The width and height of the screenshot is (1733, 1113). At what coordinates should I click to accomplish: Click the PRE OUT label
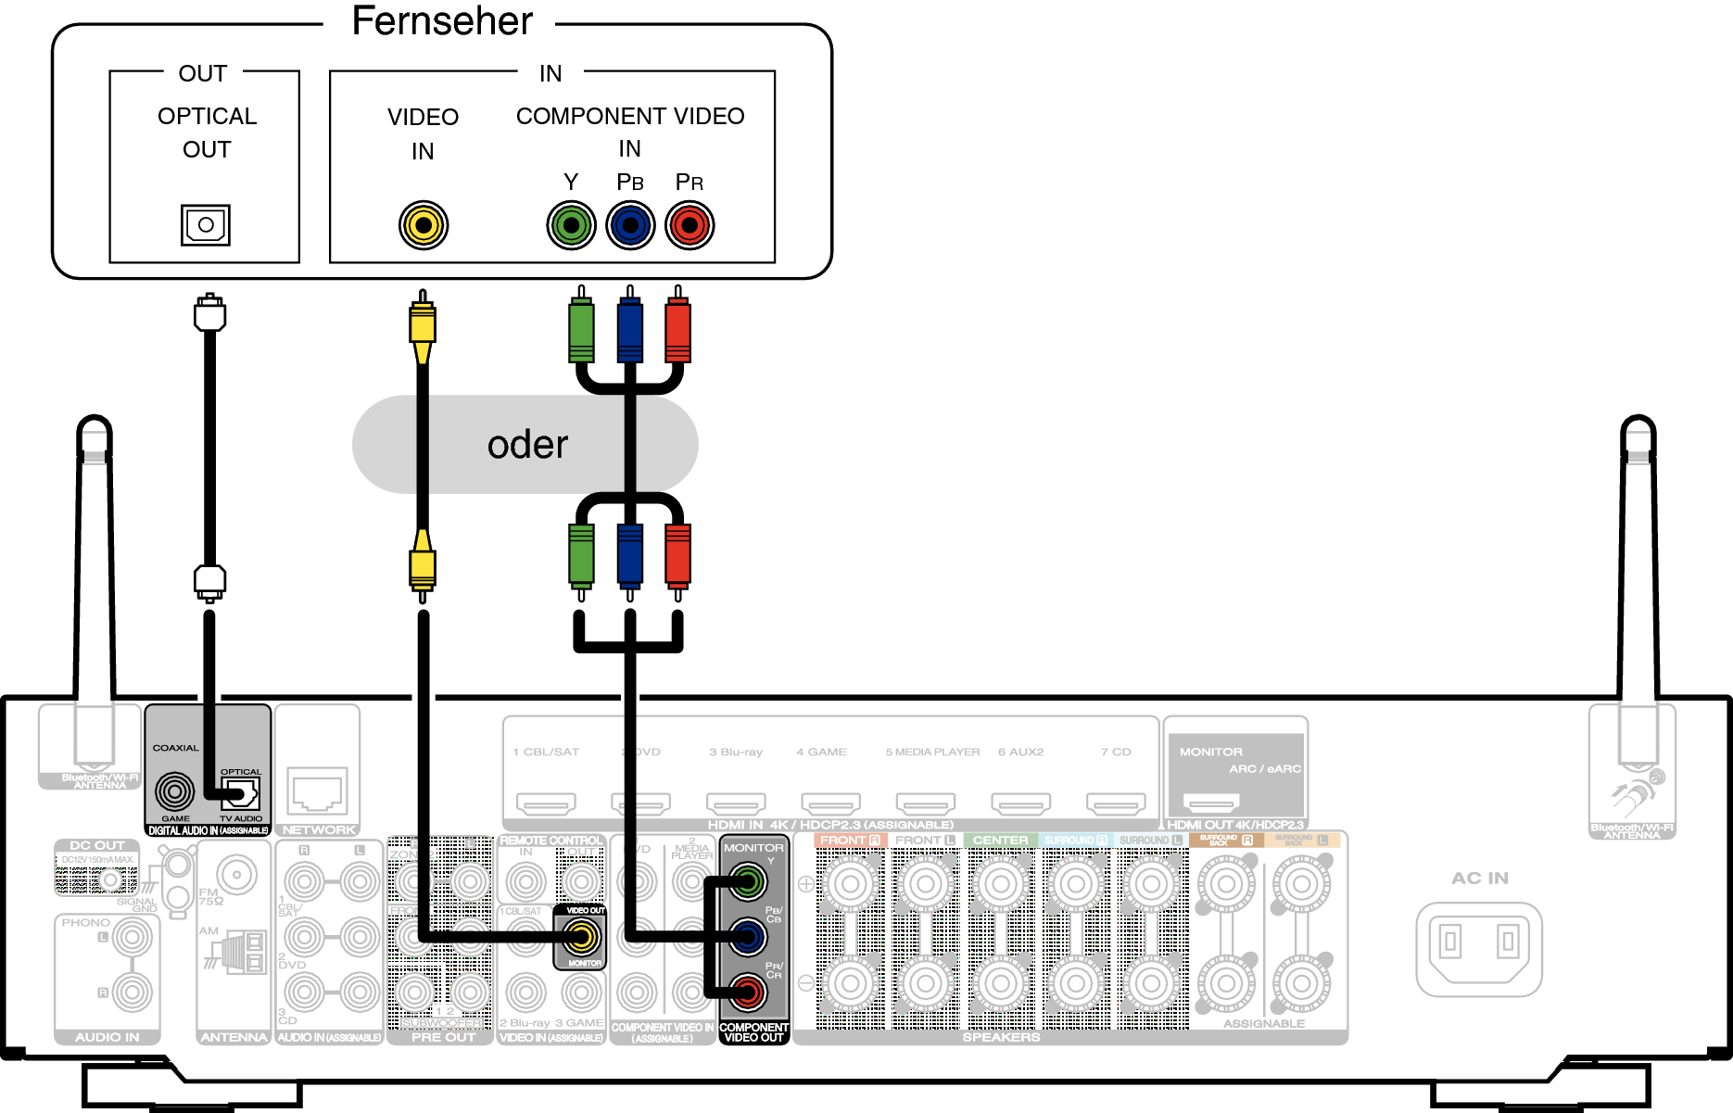click(x=443, y=1037)
